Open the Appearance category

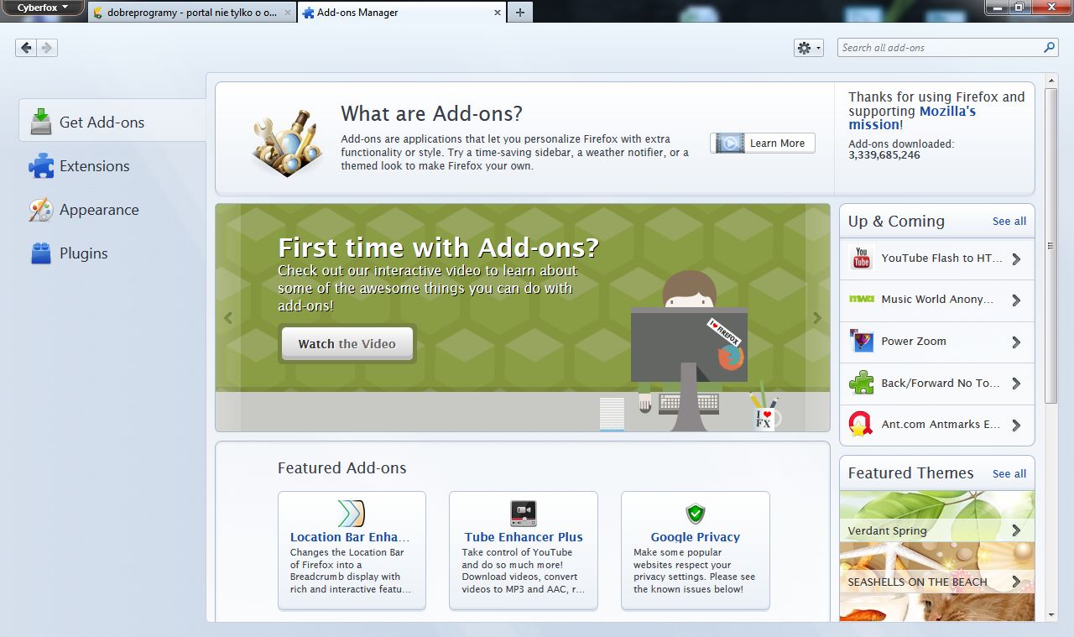[x=112, y=210]
